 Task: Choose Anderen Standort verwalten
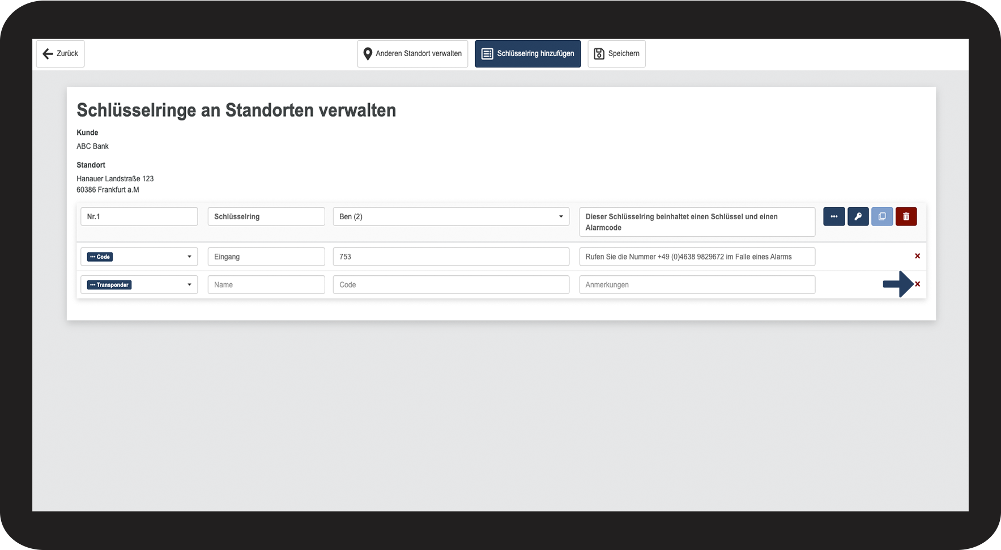point(418,54)
